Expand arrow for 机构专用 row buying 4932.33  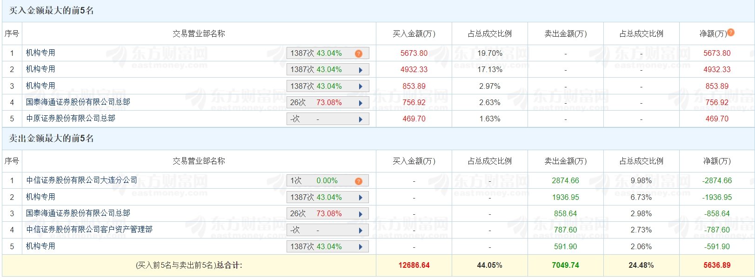tap(361, 70)
